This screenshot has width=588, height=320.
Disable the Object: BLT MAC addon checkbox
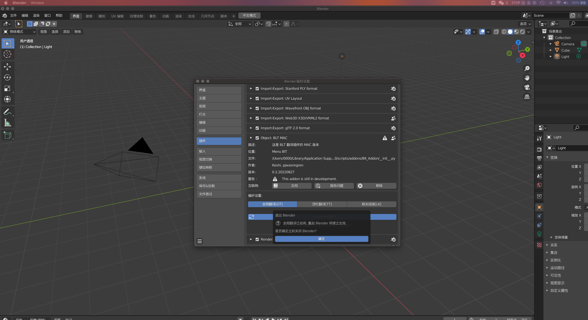257,138
